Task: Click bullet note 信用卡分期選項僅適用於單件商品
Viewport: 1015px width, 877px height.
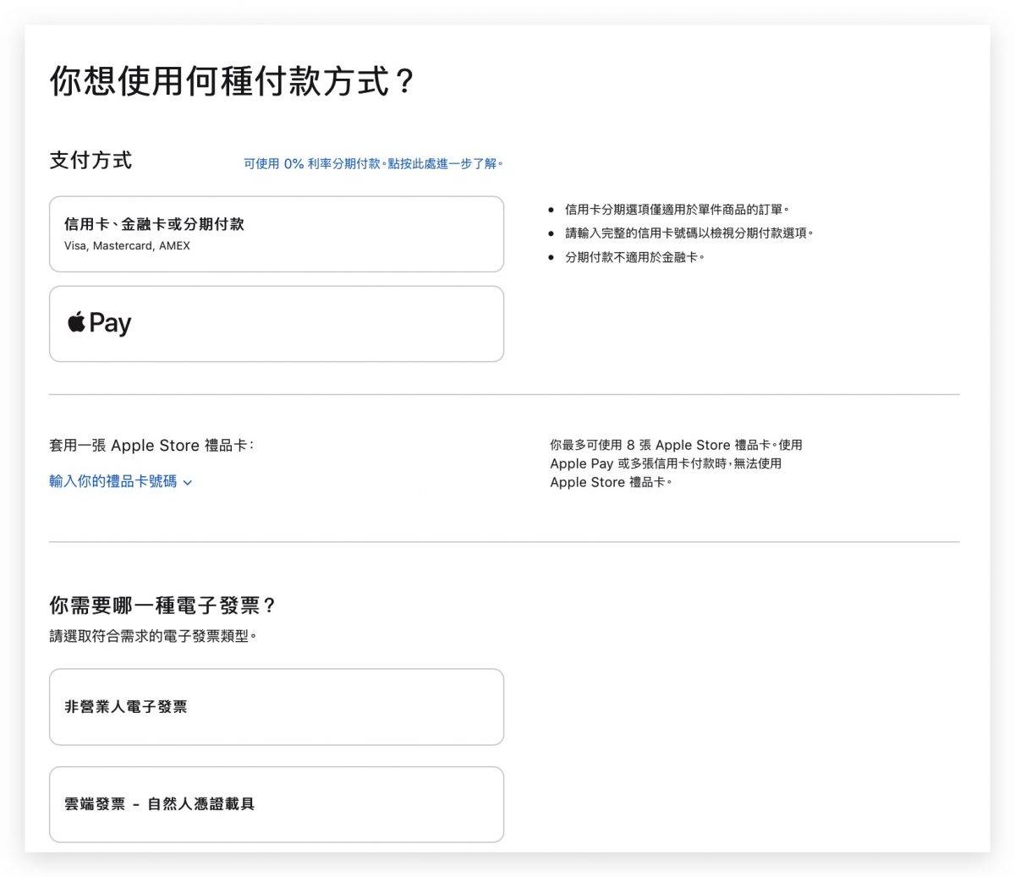Action: [677, 210]
